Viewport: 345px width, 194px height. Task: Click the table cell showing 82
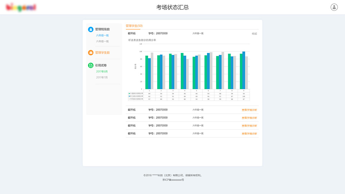point(149,96)
